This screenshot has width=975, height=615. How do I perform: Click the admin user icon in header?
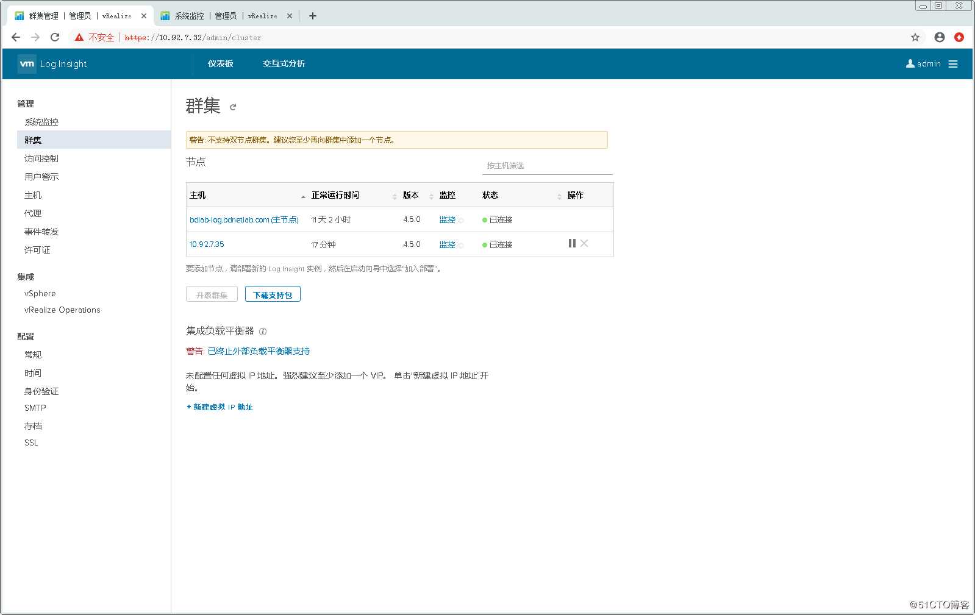(x=910, y=63)
